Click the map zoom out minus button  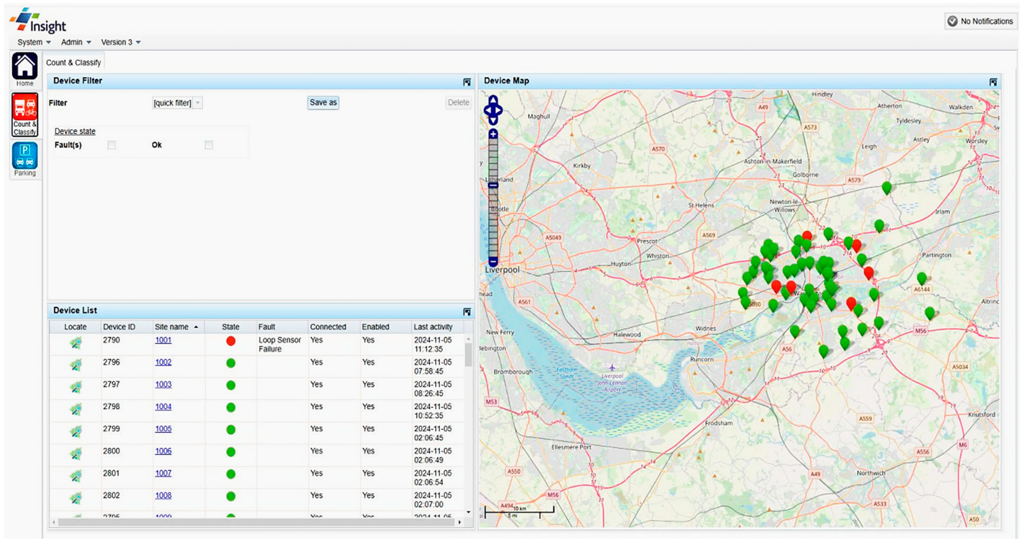493,262
